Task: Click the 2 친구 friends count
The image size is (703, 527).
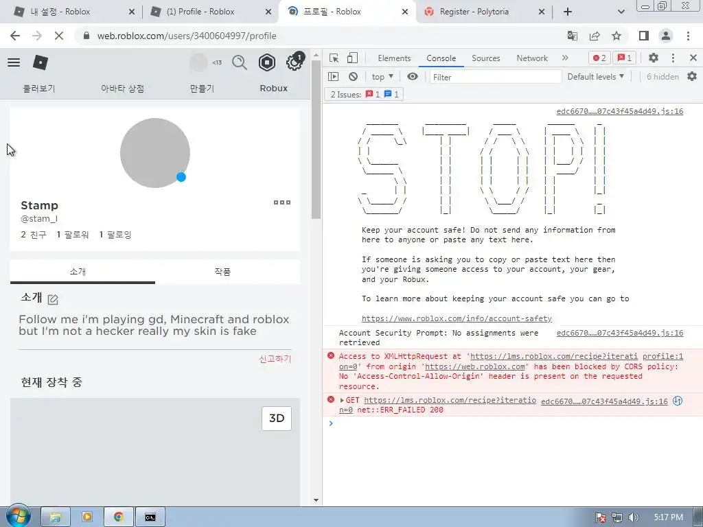Action: point(34,235)
